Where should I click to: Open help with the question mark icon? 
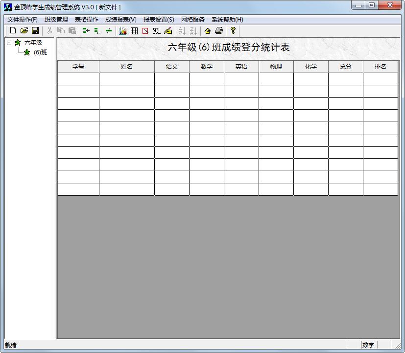click(x=233, y=31)
